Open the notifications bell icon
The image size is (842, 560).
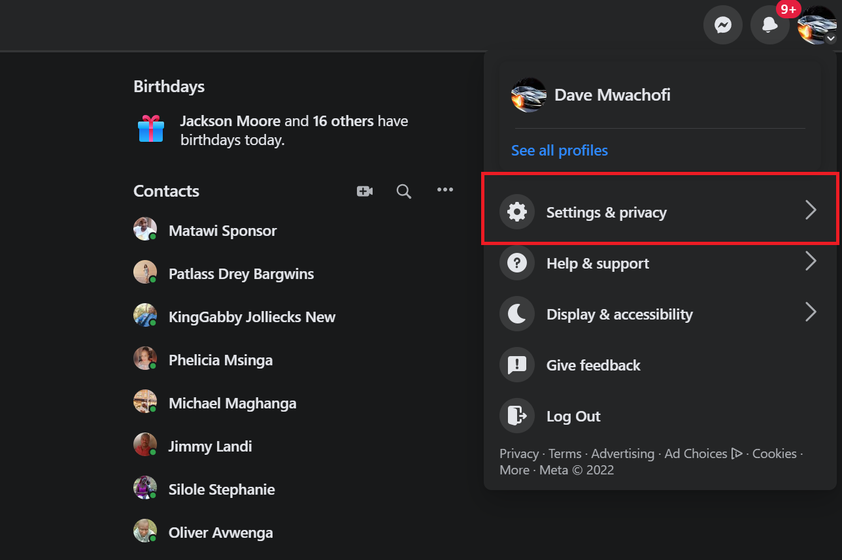(769, 25)
